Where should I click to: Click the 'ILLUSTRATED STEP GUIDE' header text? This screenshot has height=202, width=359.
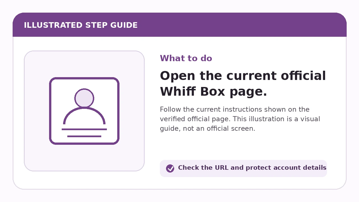81,25
